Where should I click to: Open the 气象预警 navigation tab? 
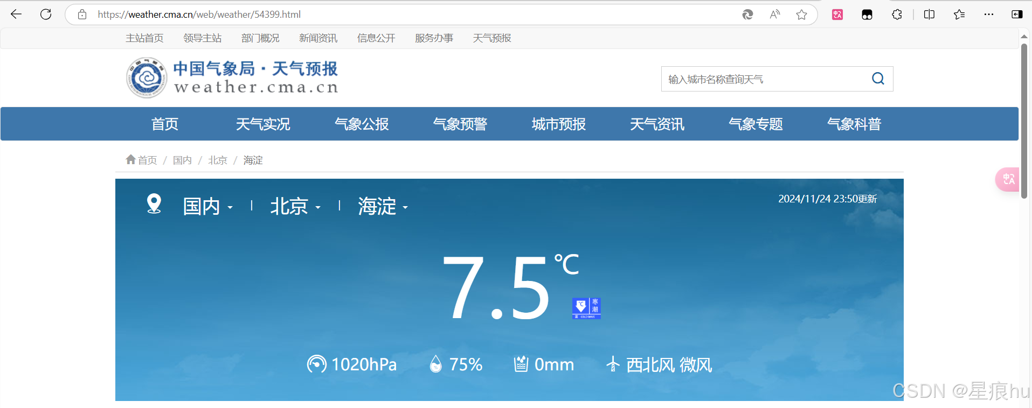pos(460,124)
